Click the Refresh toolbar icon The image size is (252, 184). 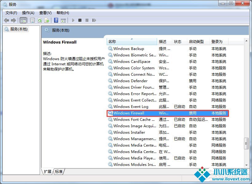(40, 20)
